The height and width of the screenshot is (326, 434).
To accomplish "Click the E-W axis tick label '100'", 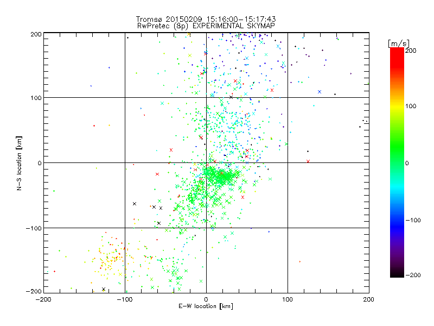I will [288, 299].
